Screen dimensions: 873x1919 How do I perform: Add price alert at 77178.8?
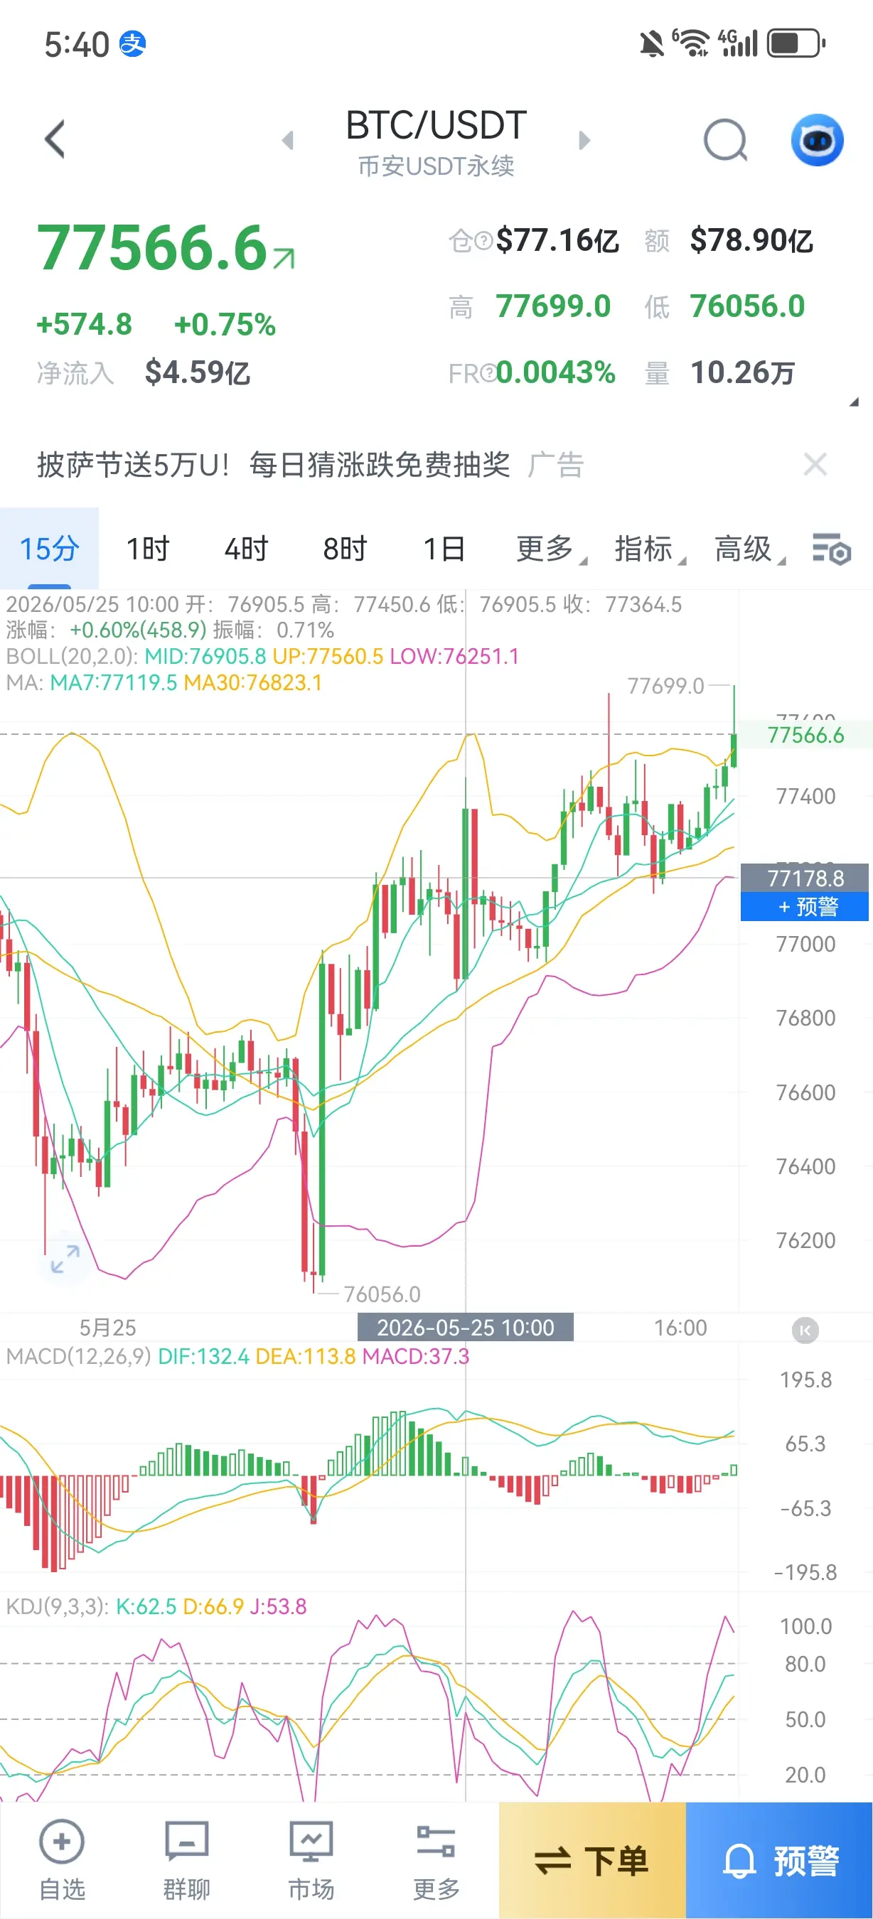tap(805, 907)
